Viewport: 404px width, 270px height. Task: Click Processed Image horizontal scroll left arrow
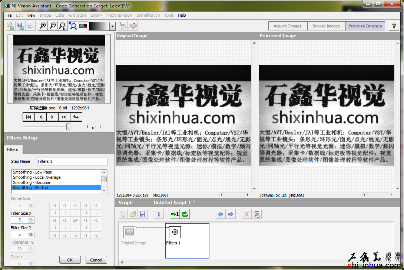(x=364, y=195)
